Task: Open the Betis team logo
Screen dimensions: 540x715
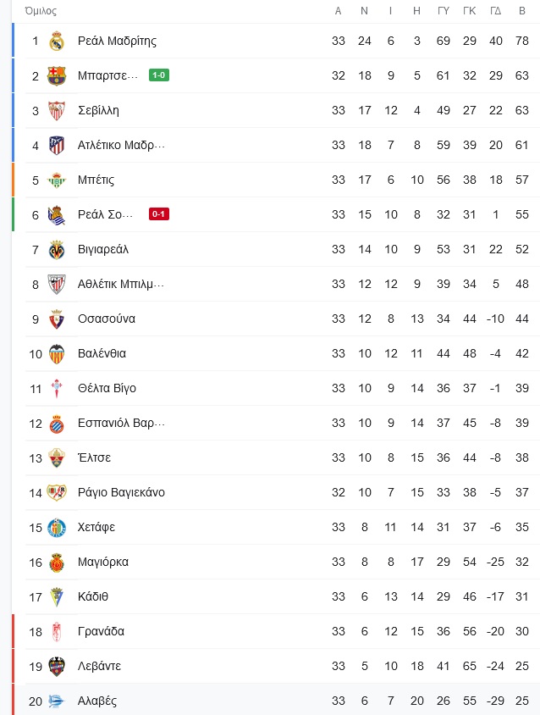Action: [57, 180]
